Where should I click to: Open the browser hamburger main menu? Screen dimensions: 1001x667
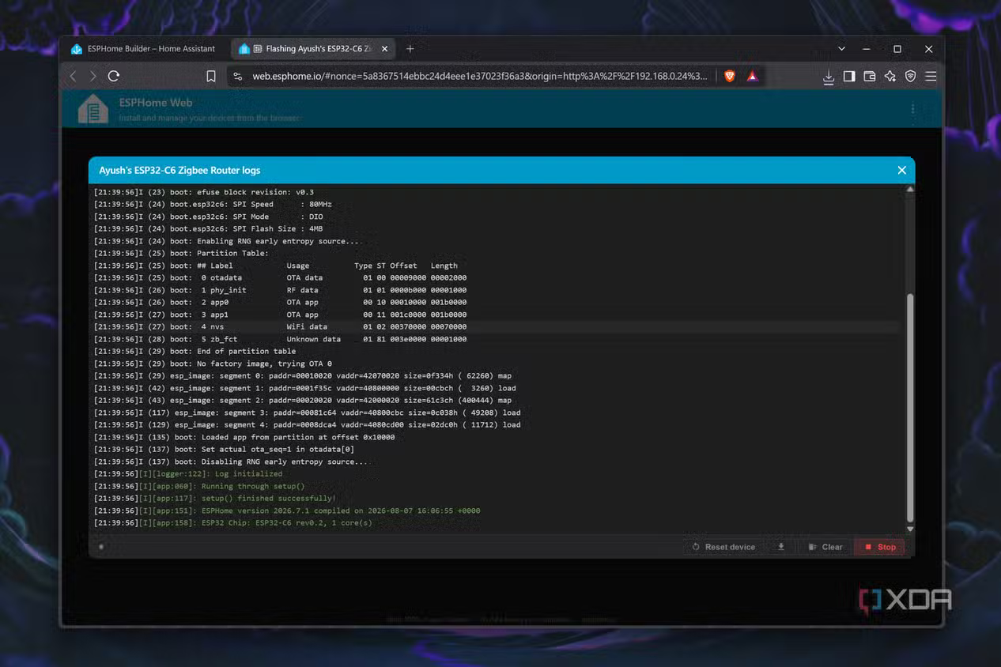(x=931, y=76)
